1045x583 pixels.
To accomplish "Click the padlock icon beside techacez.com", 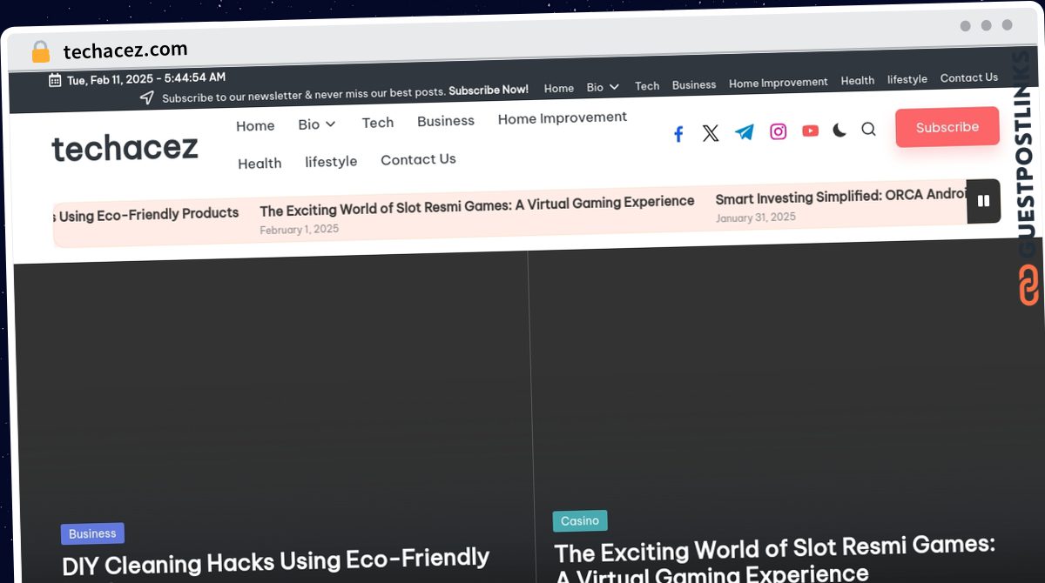I will [x=41, y=51].
